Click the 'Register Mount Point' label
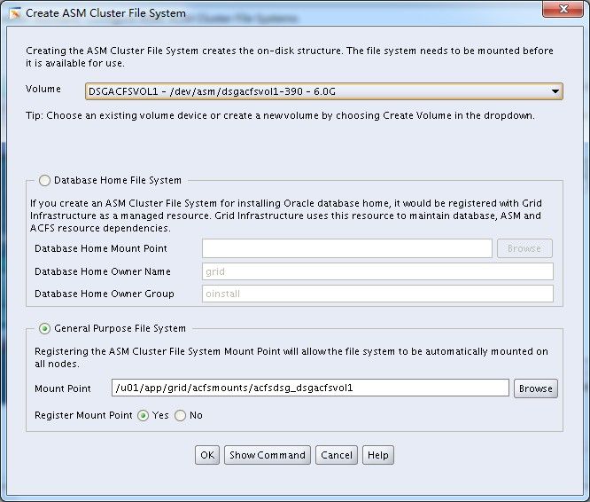590x502 pixels. (83, 415)
